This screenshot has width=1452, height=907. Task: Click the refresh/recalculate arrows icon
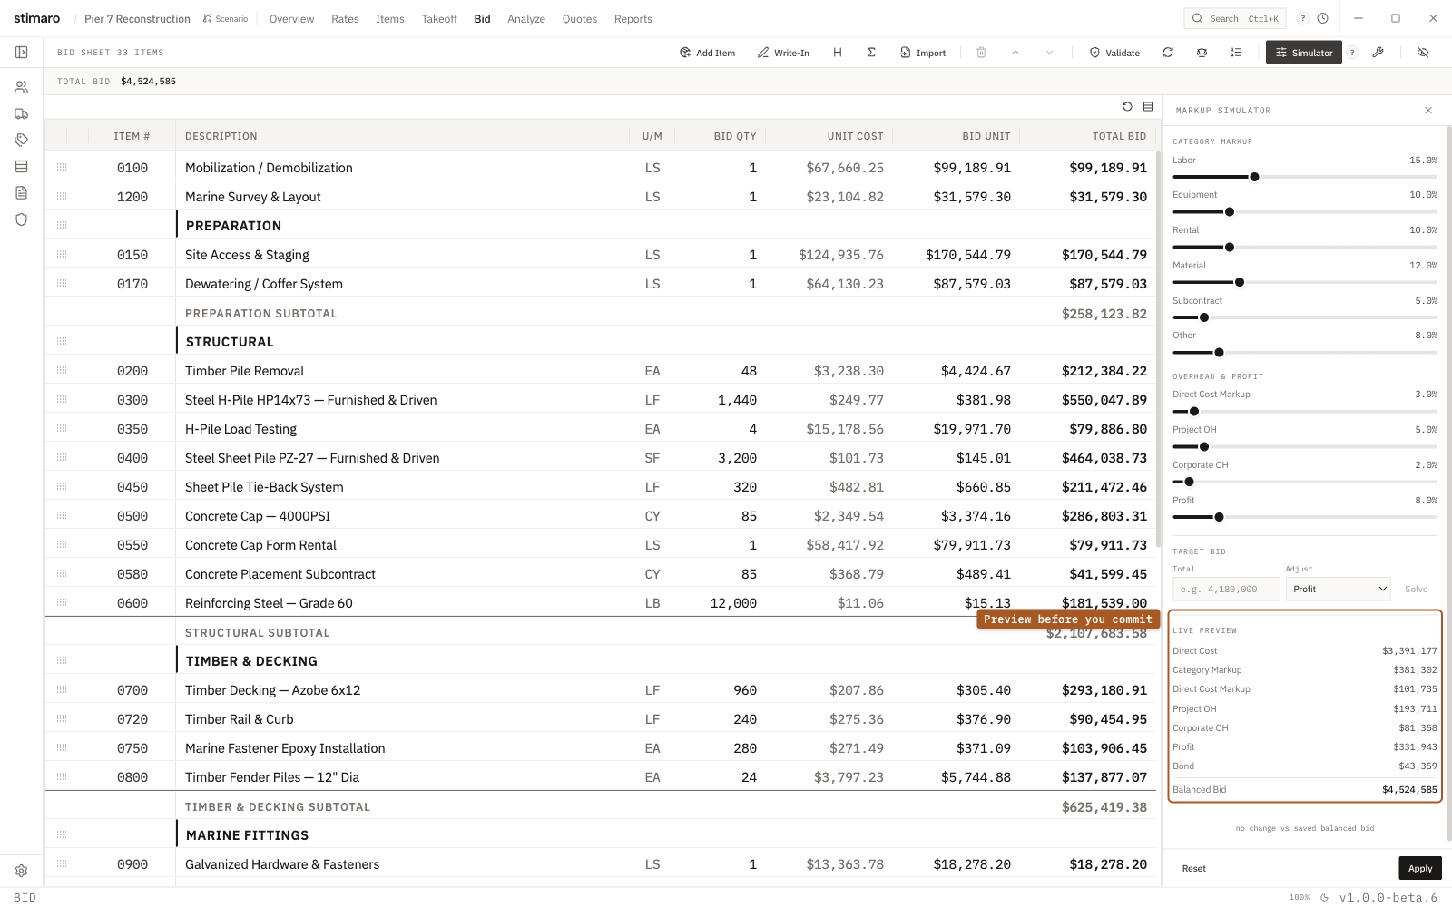pyautogui.click(x=1168, y=53)
